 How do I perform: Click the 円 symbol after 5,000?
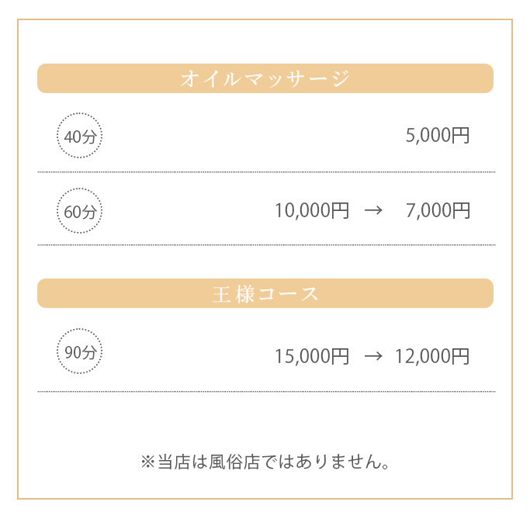coord(461,137)
